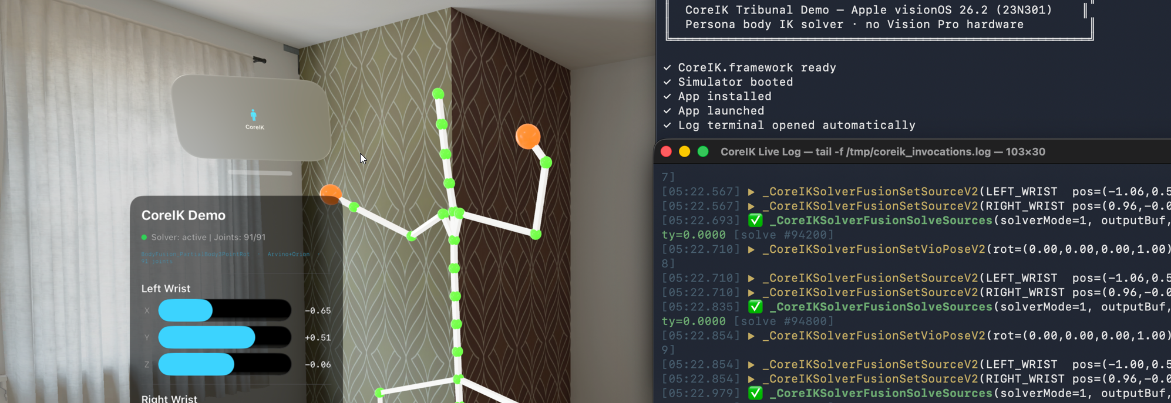The width and height of the screenshot is (1171, 403).
Task: Click the Persona body IK solver banner line
Action: (x=854, y=25)
